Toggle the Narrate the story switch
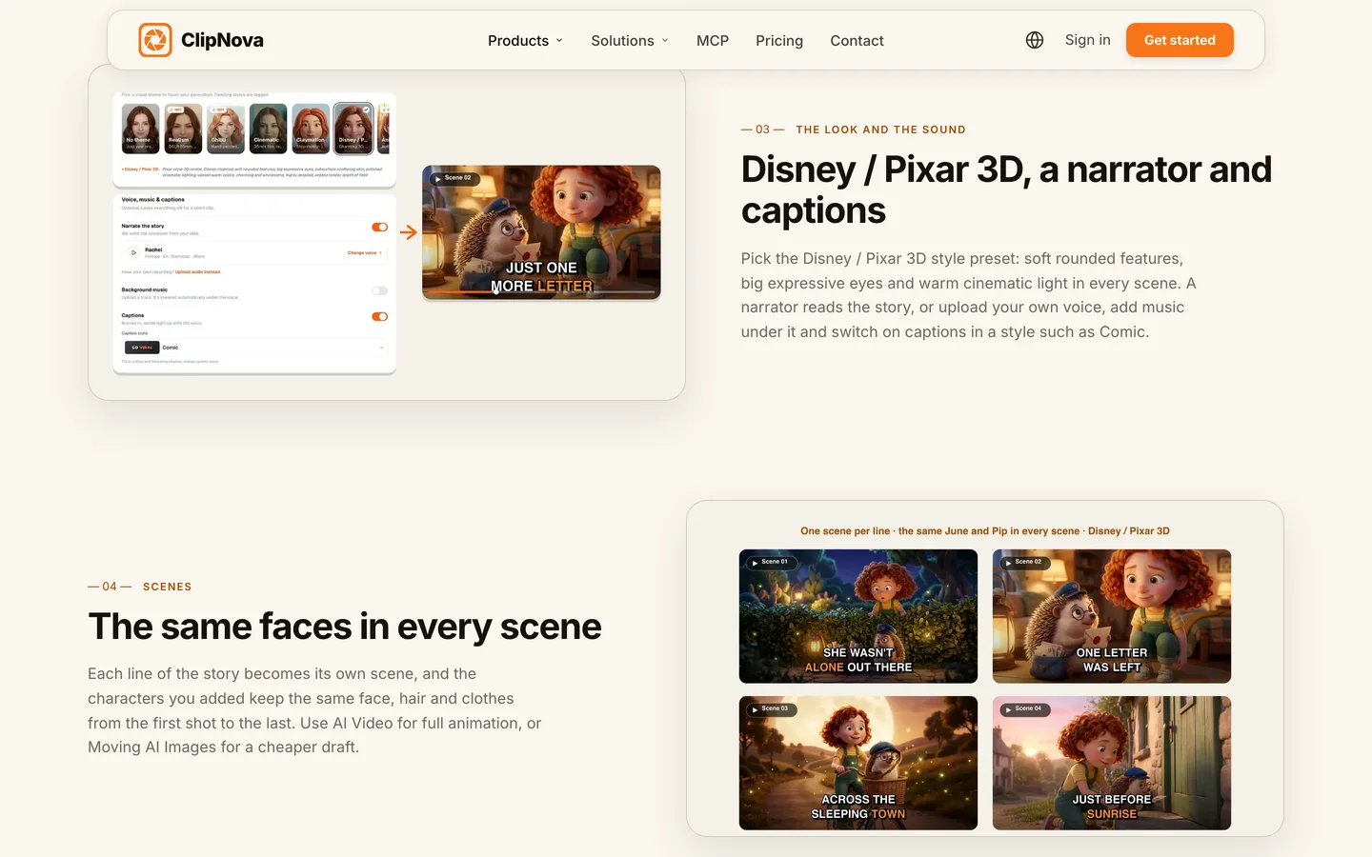1372x857 pixels. [379, 227]
